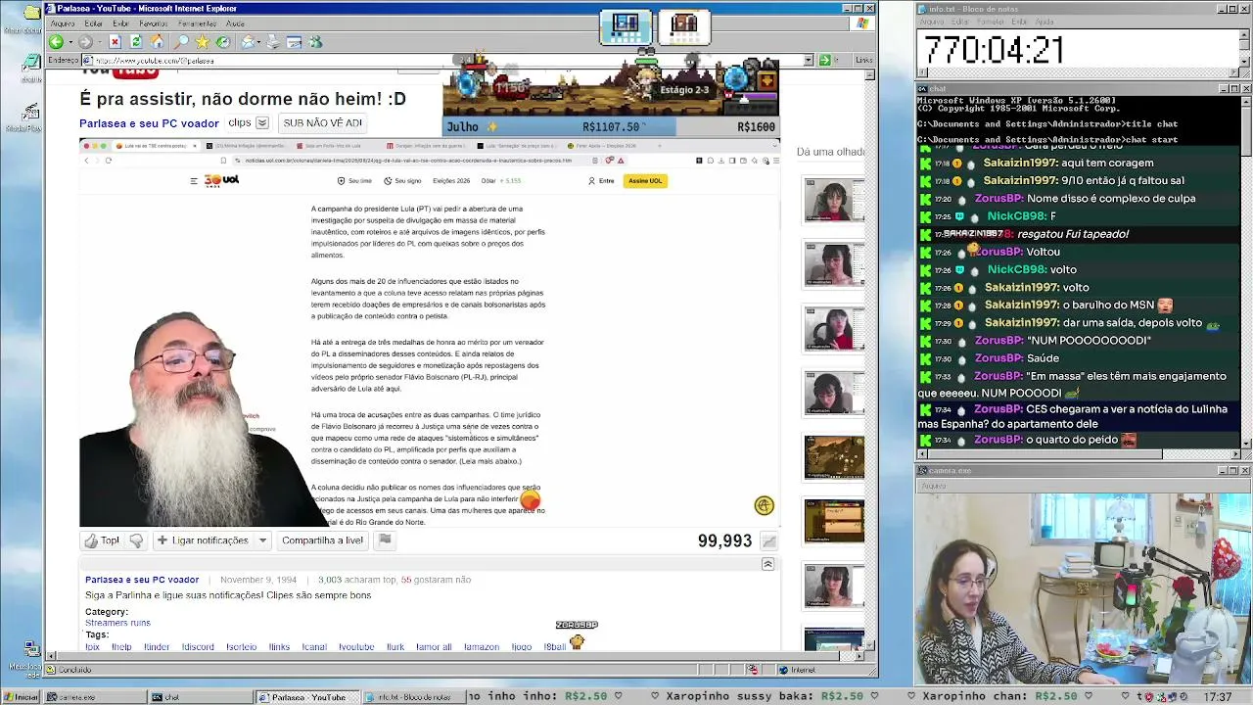Click the flag report icon below video
The height and width of the screenshot is (705, 1253).
click(385, 540)
